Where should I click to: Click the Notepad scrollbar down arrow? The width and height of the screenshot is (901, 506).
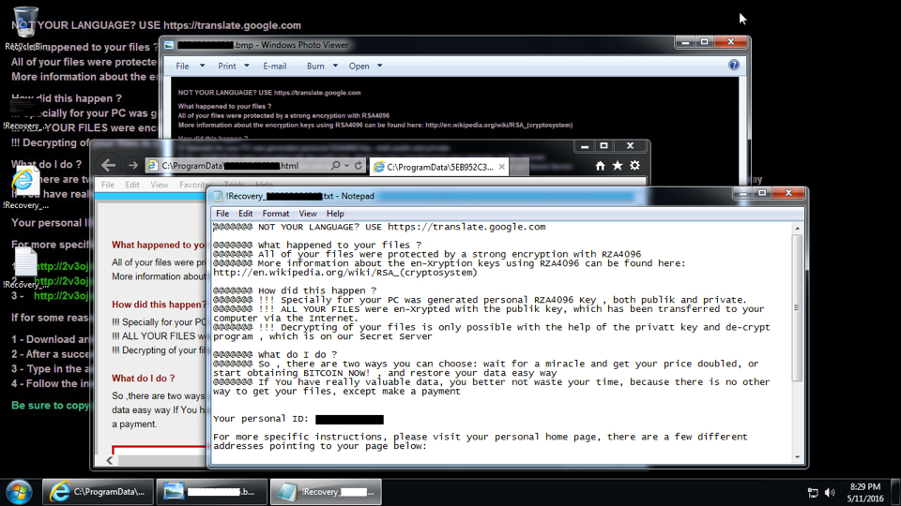pos(798,457)
